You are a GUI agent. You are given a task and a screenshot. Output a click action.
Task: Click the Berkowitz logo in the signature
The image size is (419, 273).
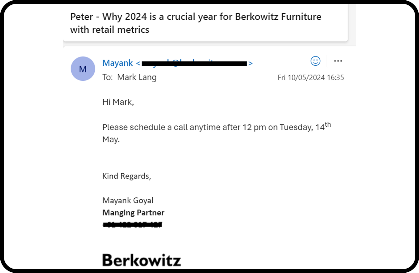point(142,260)
